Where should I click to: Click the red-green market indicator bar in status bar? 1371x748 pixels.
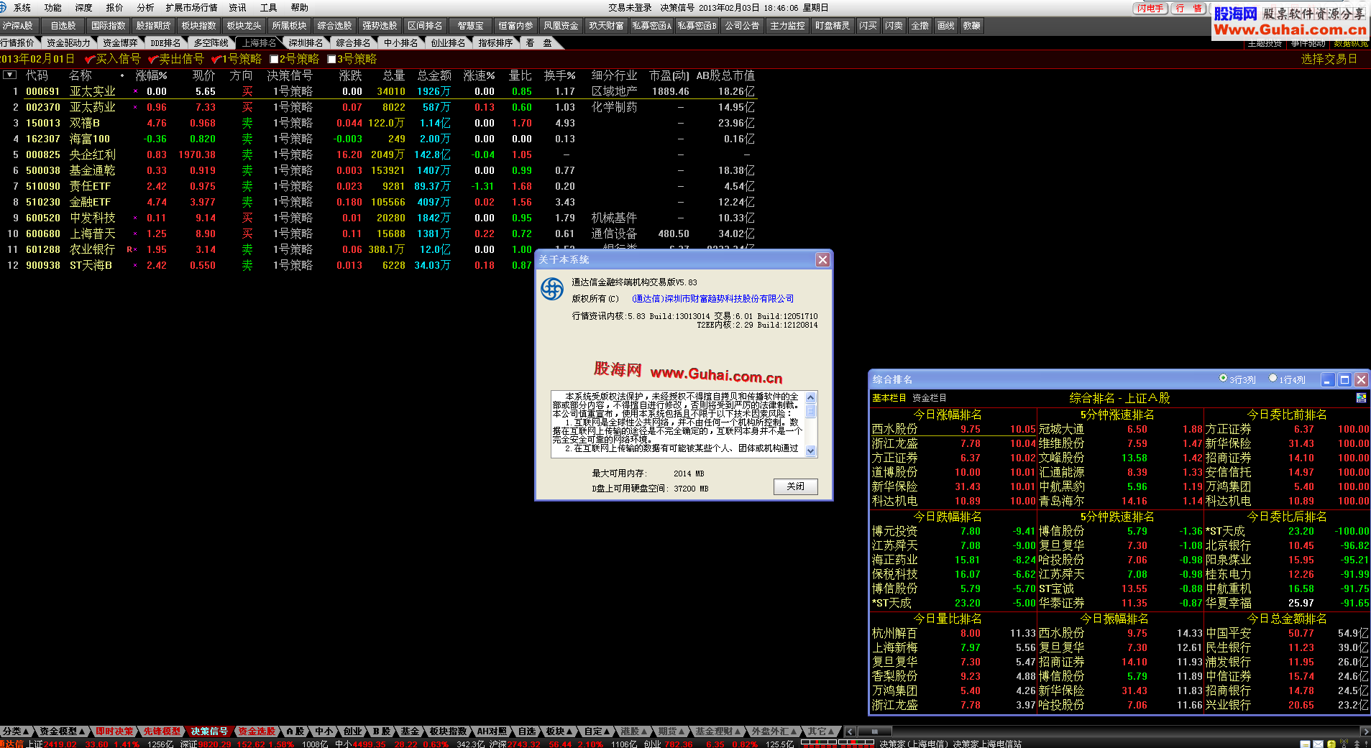(838, 743)
